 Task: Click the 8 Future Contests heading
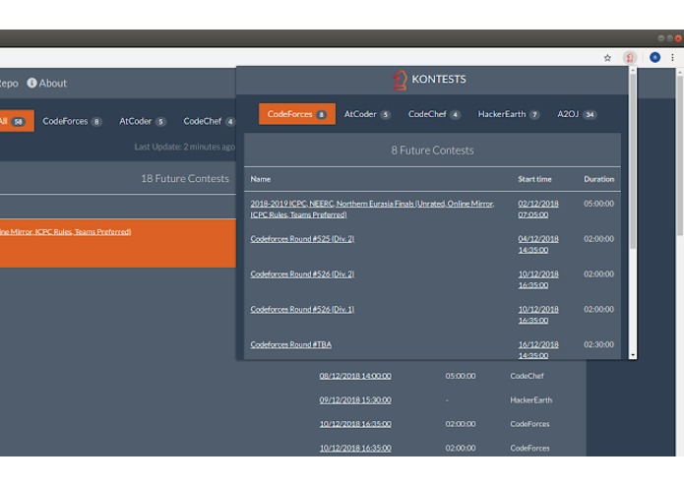coord(432,151)
